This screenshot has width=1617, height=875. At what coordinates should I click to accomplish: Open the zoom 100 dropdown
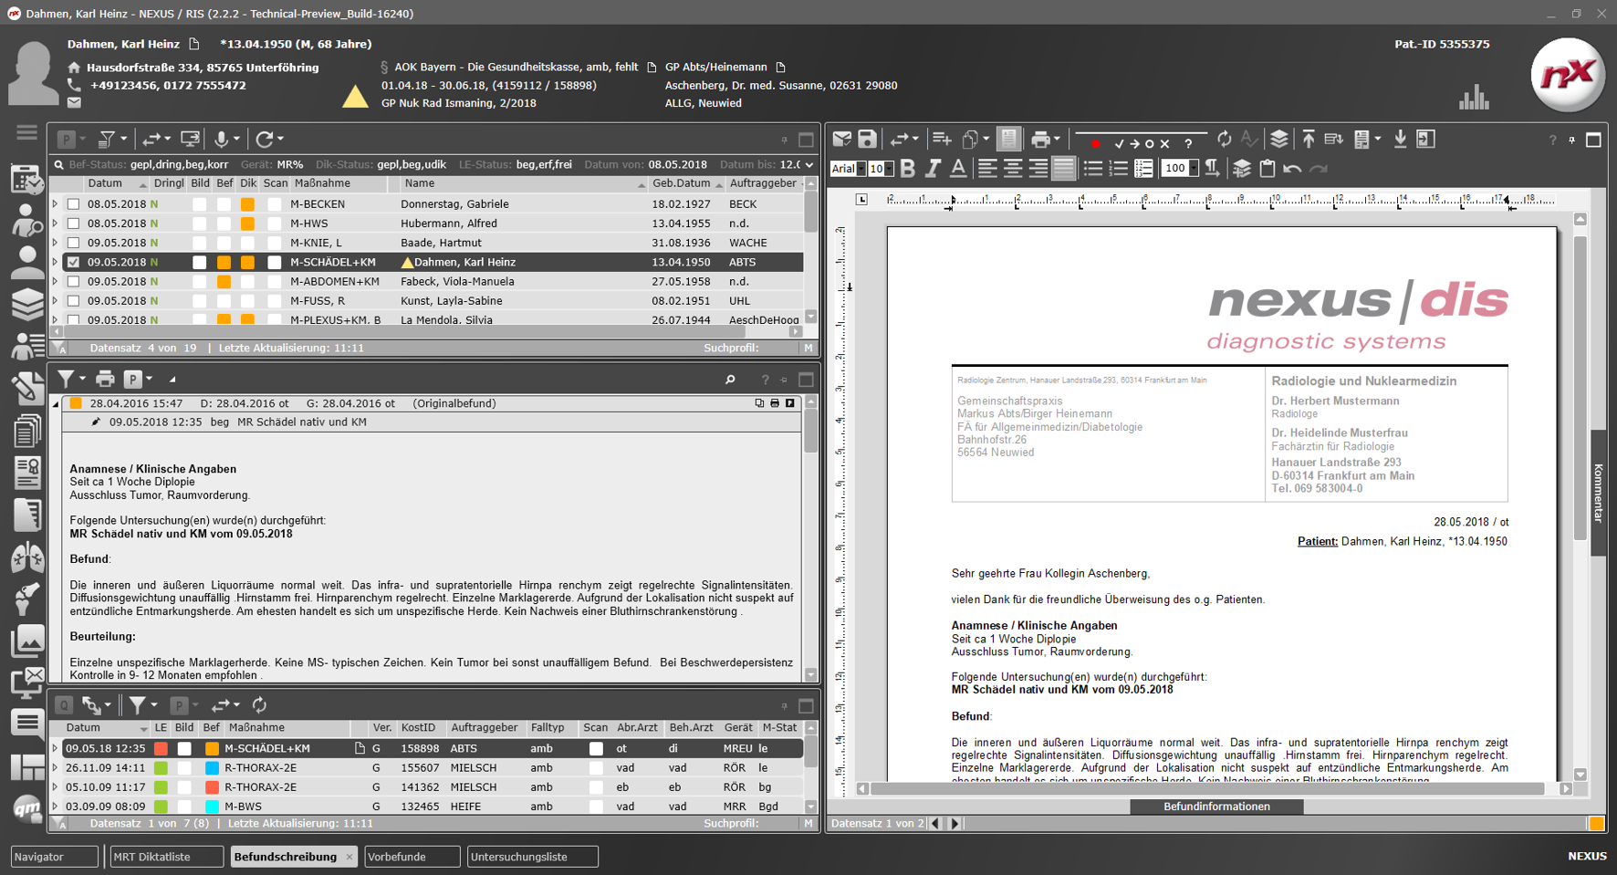1193,169
